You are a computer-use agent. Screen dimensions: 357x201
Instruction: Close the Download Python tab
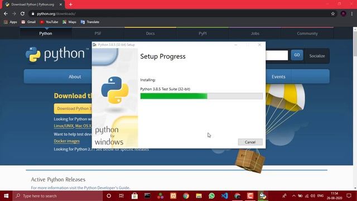(x=61, y=4)
